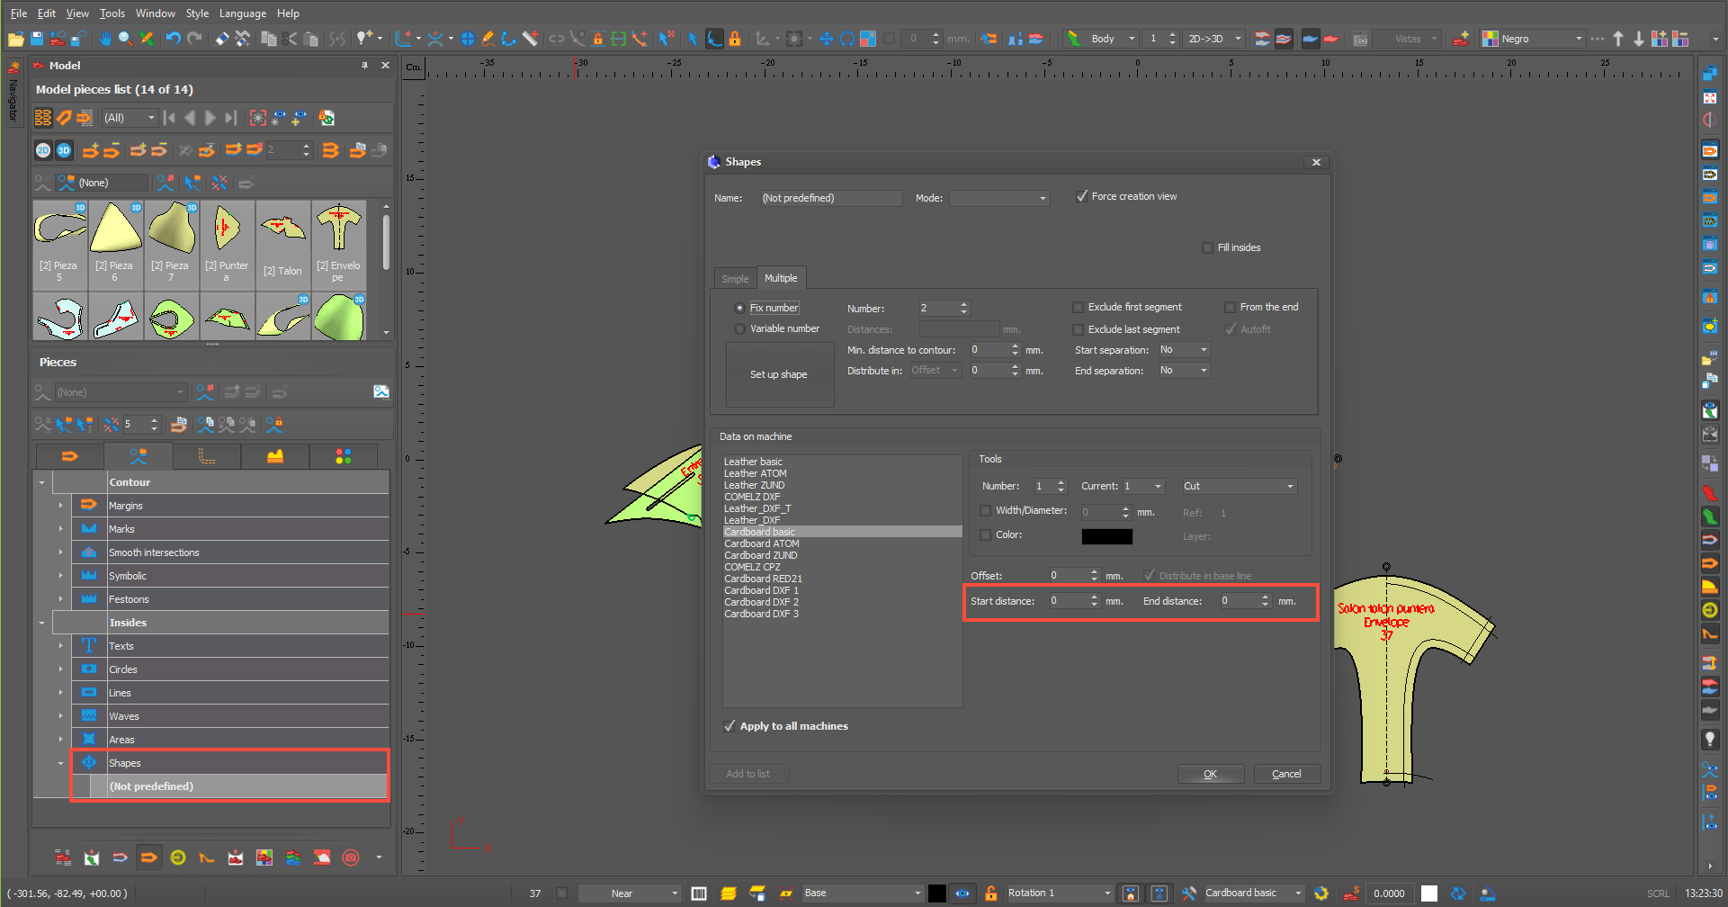The height and width of the screenshot is (907, 1728).
Task: Click the Undo arrow icon
Action: (173, 39)
